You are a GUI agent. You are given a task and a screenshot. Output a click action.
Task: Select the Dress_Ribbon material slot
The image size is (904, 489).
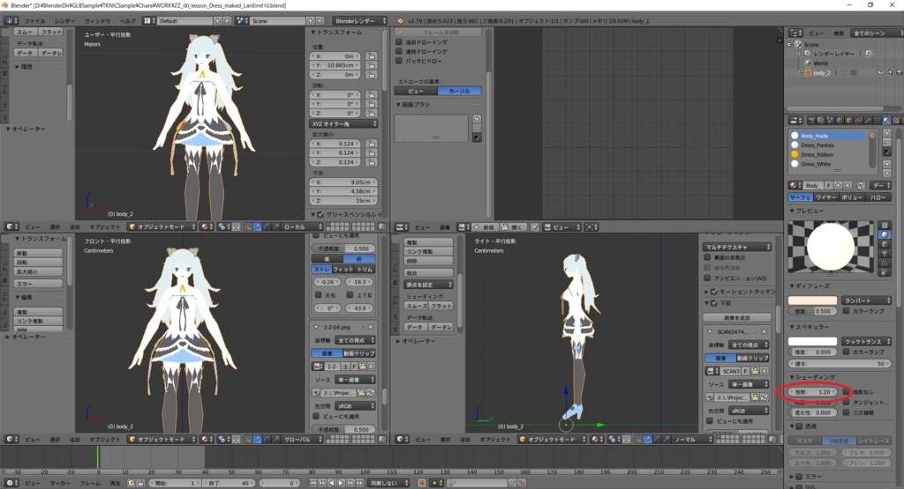(826, 154)
